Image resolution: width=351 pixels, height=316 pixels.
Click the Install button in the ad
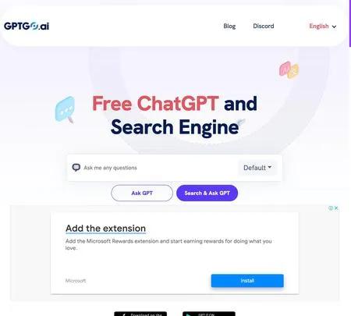(x=247, y=281)
